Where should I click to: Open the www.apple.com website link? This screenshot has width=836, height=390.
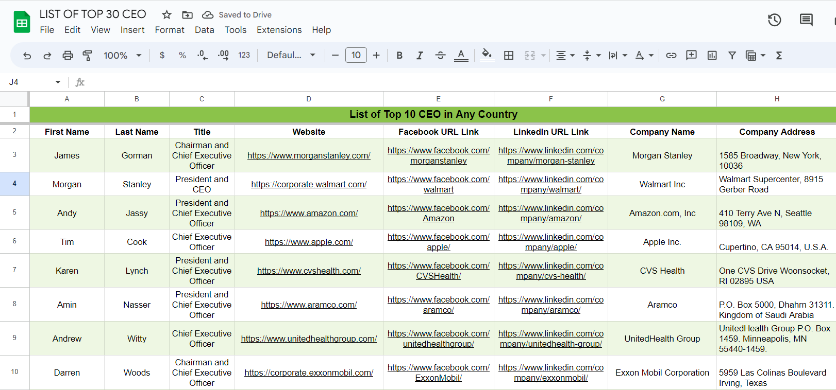[309, 242]
